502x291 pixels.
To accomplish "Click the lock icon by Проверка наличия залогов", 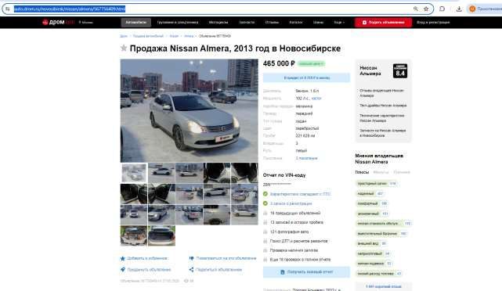I will coord(265,250).
